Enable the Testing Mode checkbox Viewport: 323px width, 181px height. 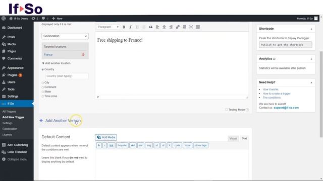227,110
